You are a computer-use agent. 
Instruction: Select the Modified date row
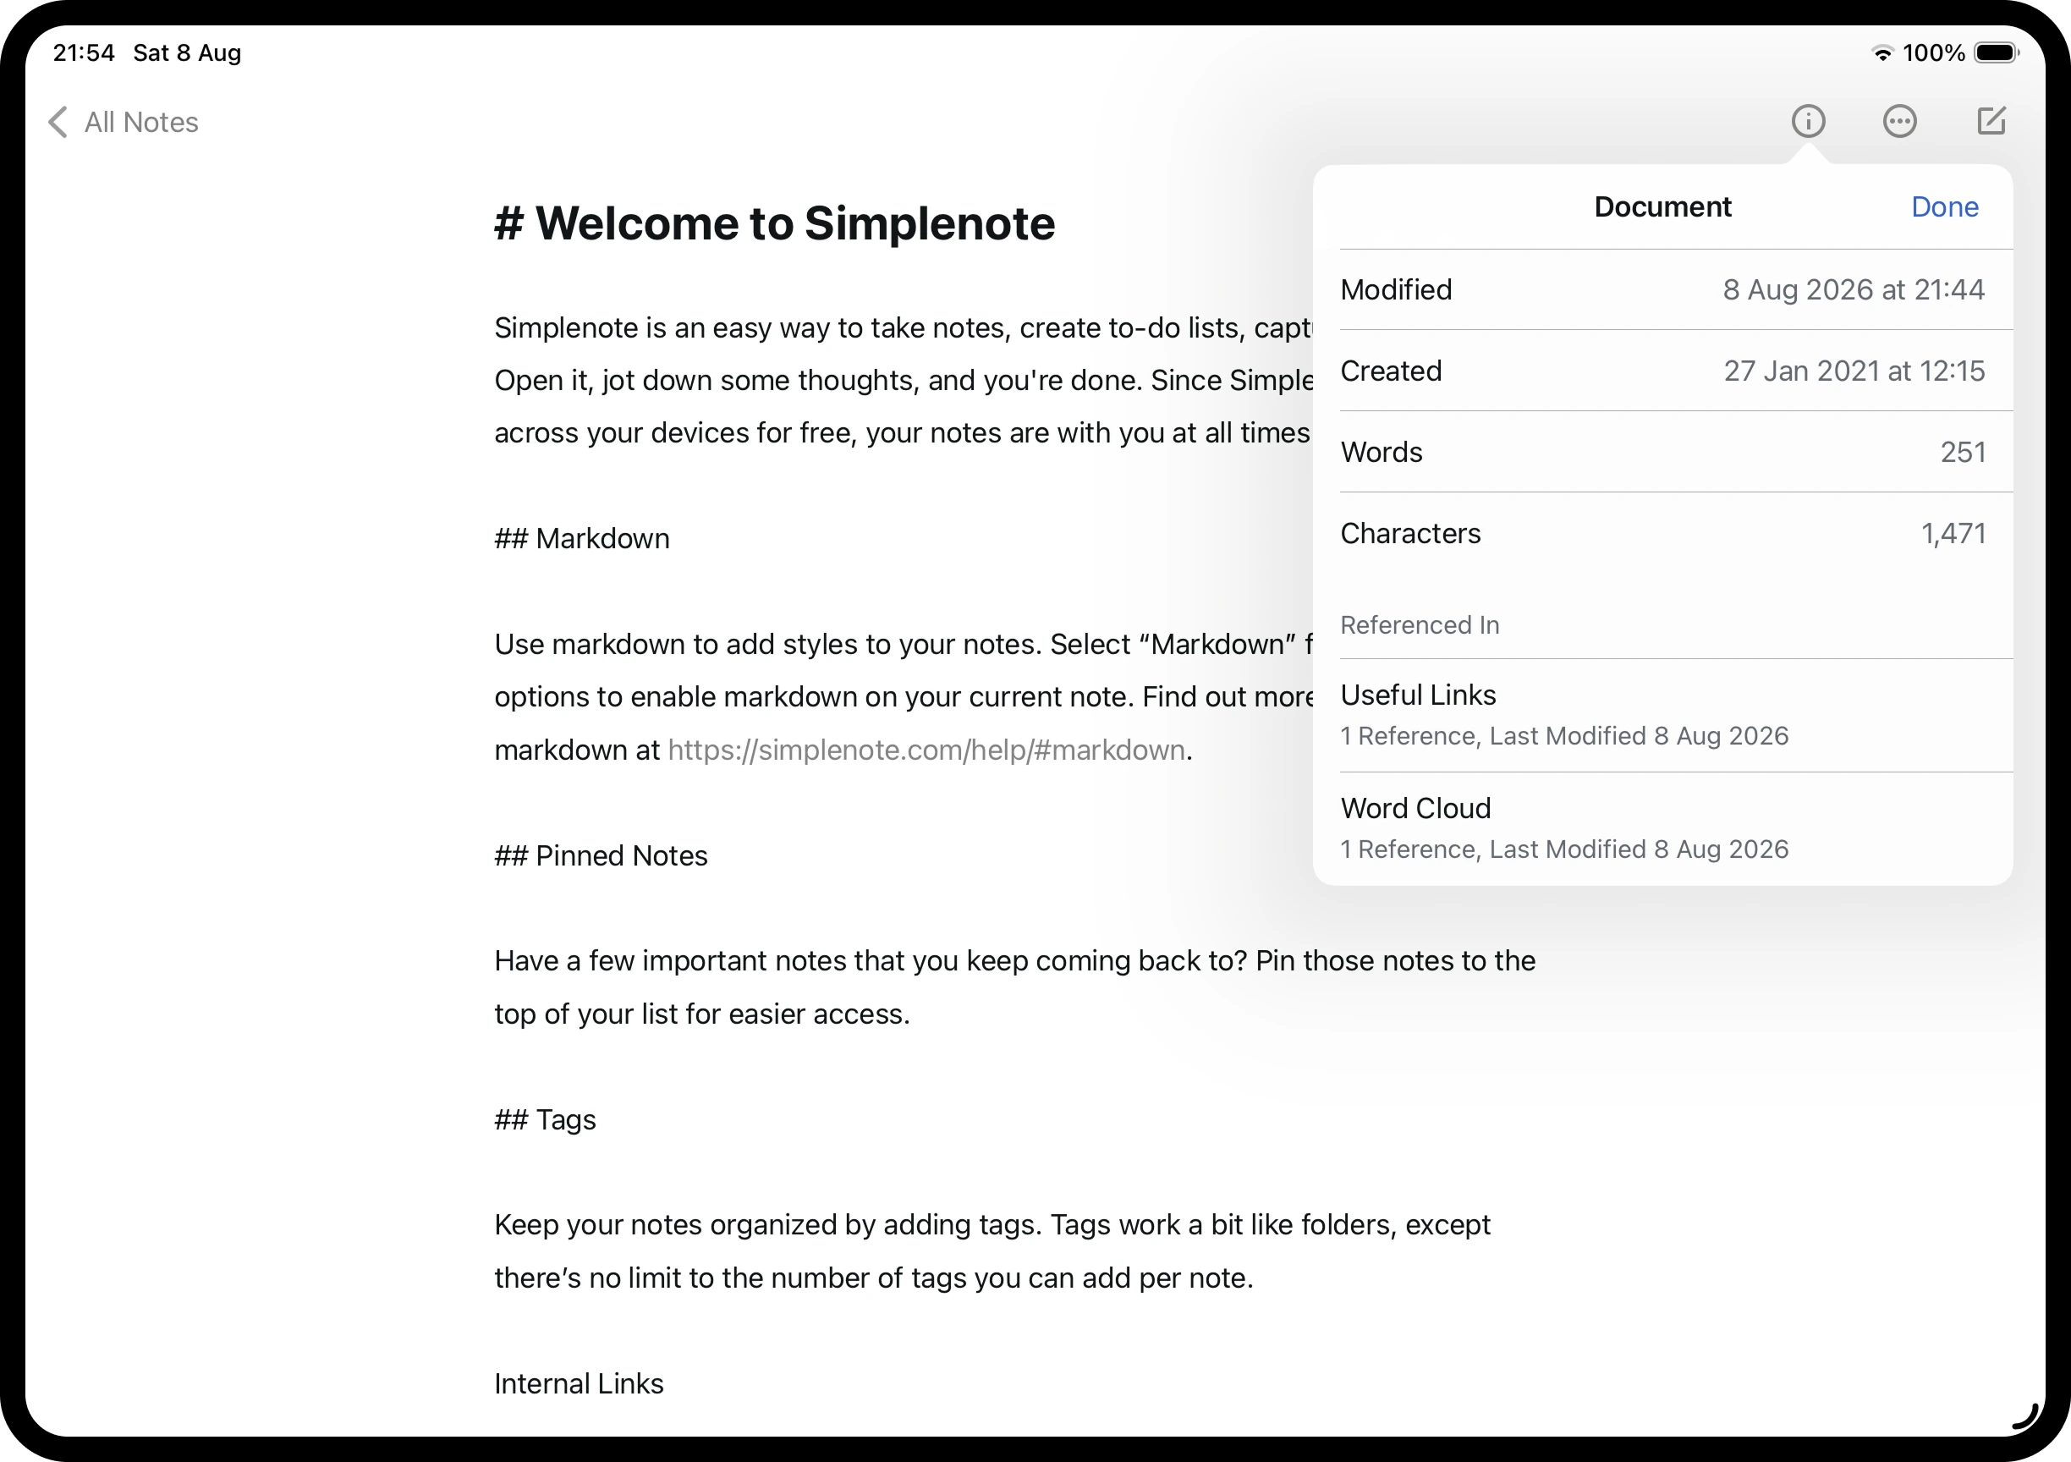coord(1662,289)
